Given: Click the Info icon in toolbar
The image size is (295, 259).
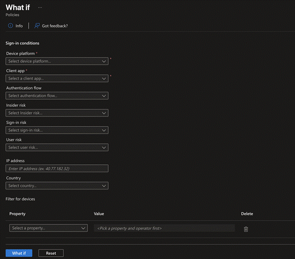Looking at the screenshot, I should click(10, 26).
